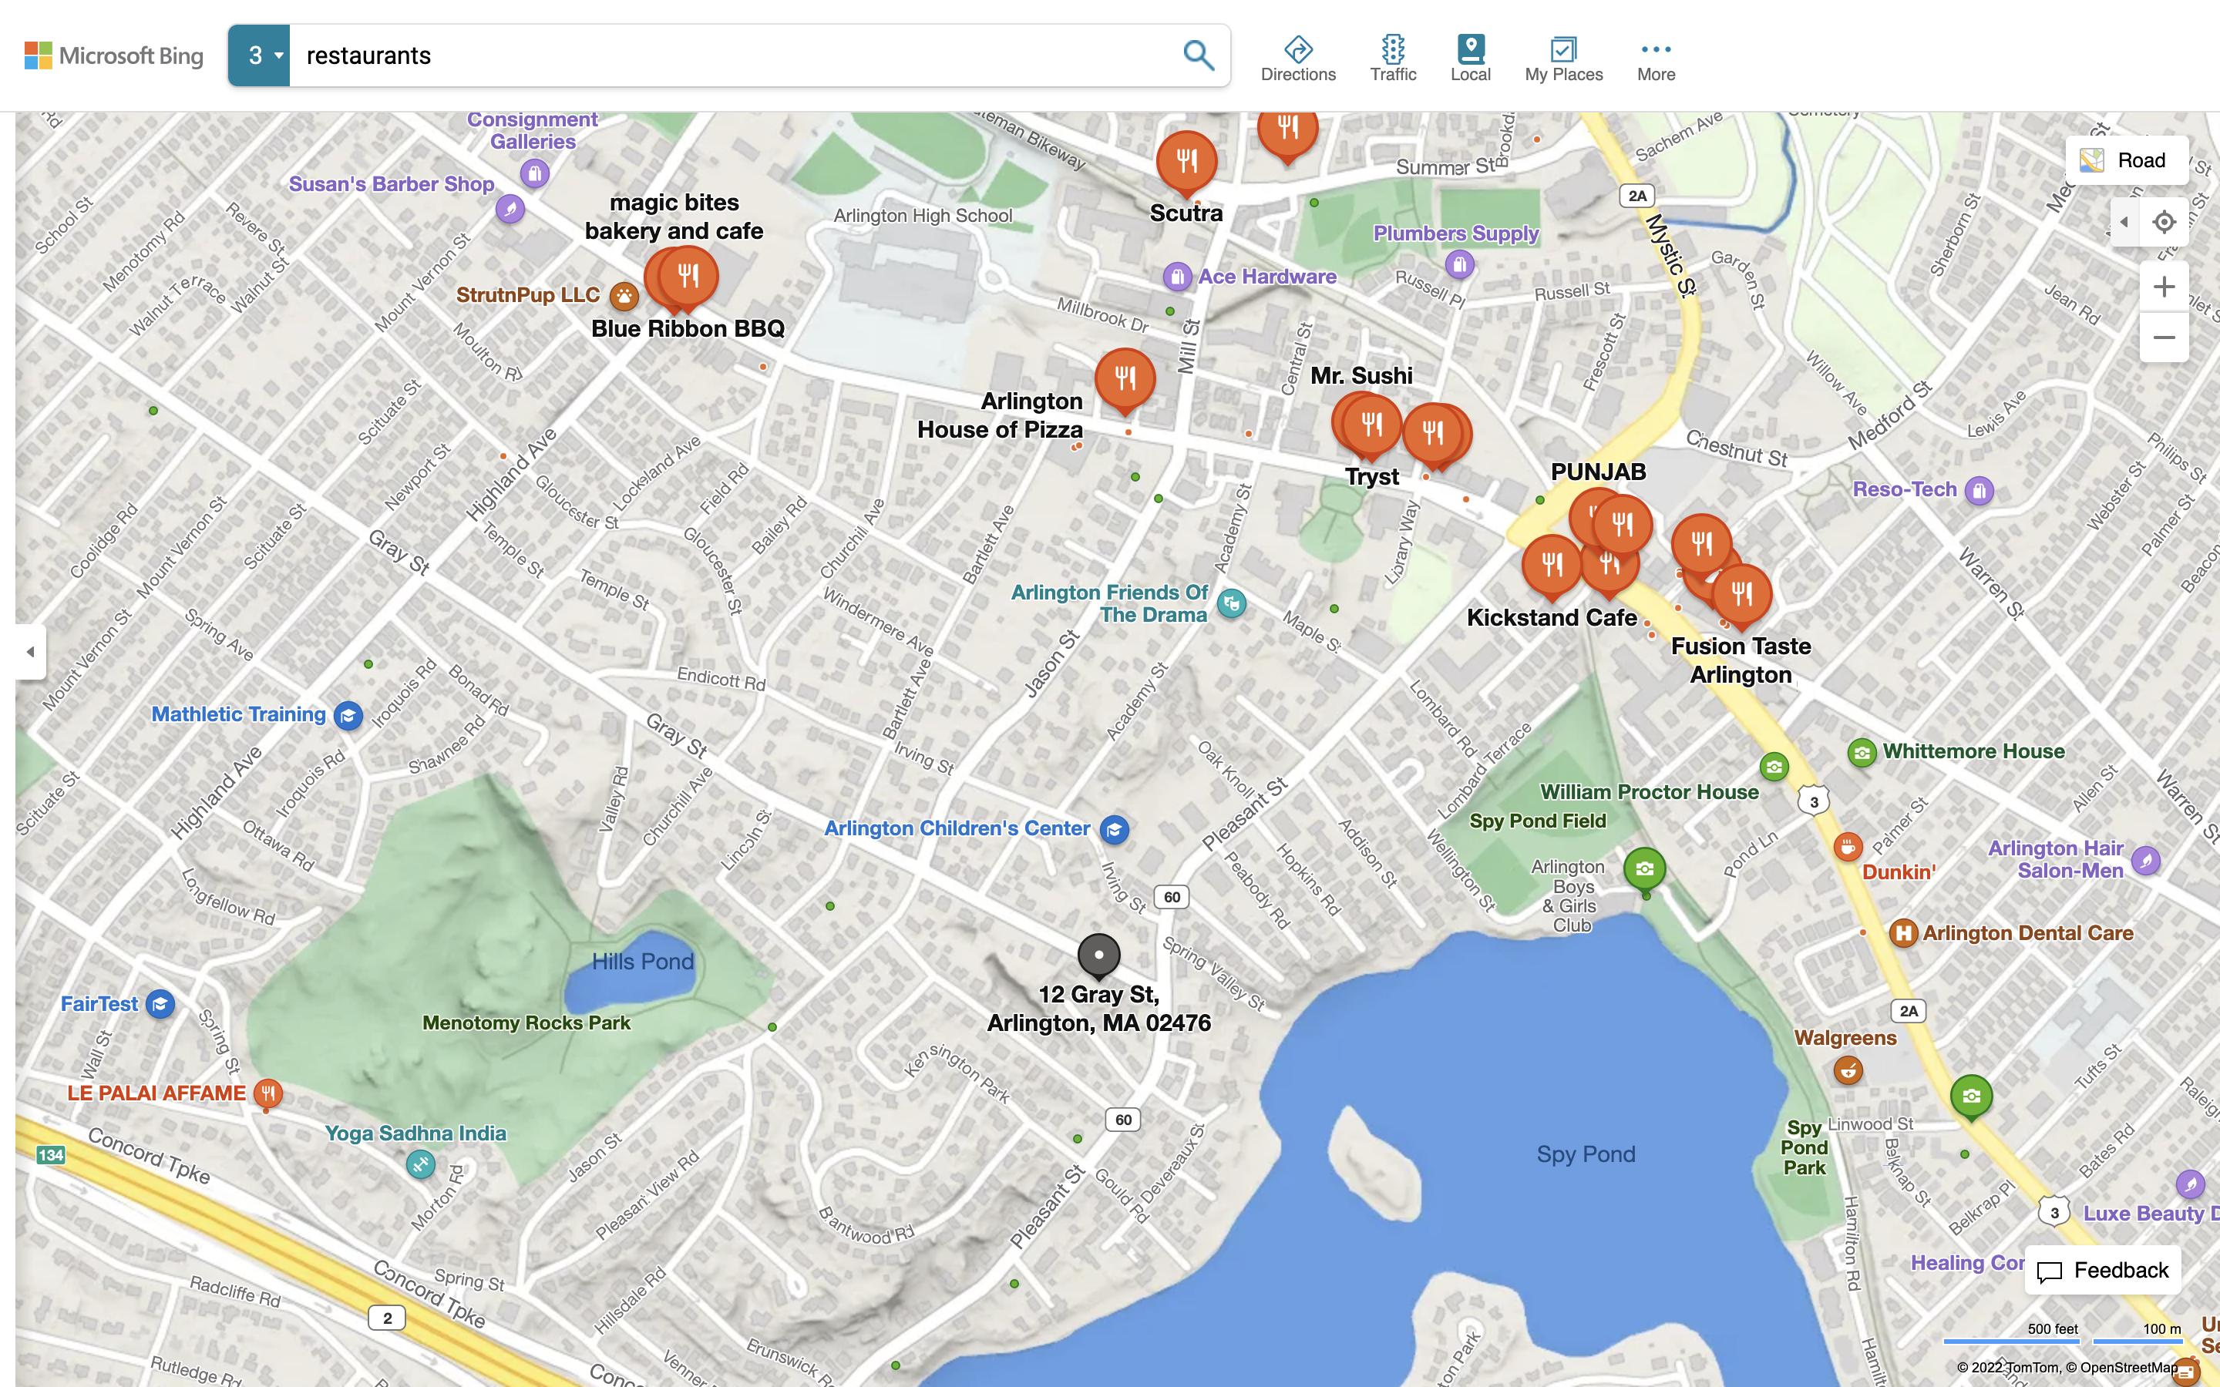Click the search magnifier icon
Screen dimensions: 2220x1387
click(1198, 55)
